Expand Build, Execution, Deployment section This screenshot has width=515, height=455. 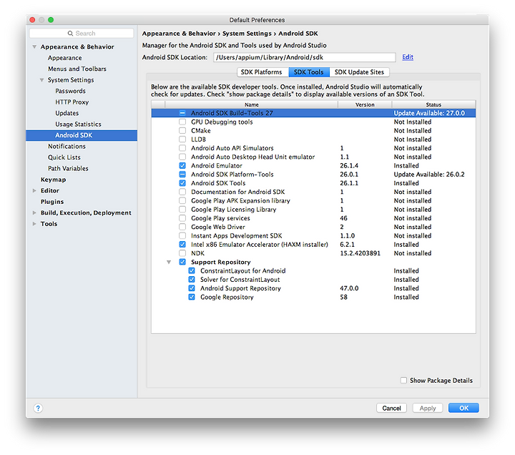tap(34, 213)
